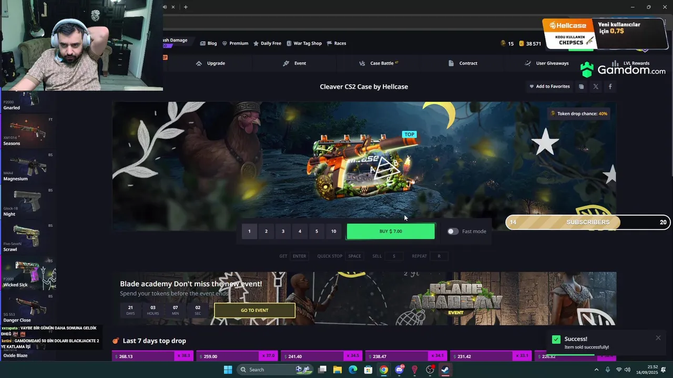
Task: Open Task View from taskbar
Action: coord(322,370)
